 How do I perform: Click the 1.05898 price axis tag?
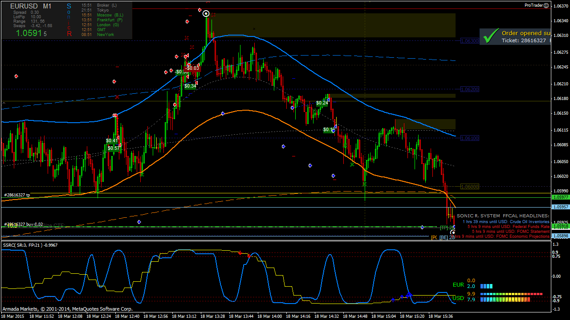560,236
